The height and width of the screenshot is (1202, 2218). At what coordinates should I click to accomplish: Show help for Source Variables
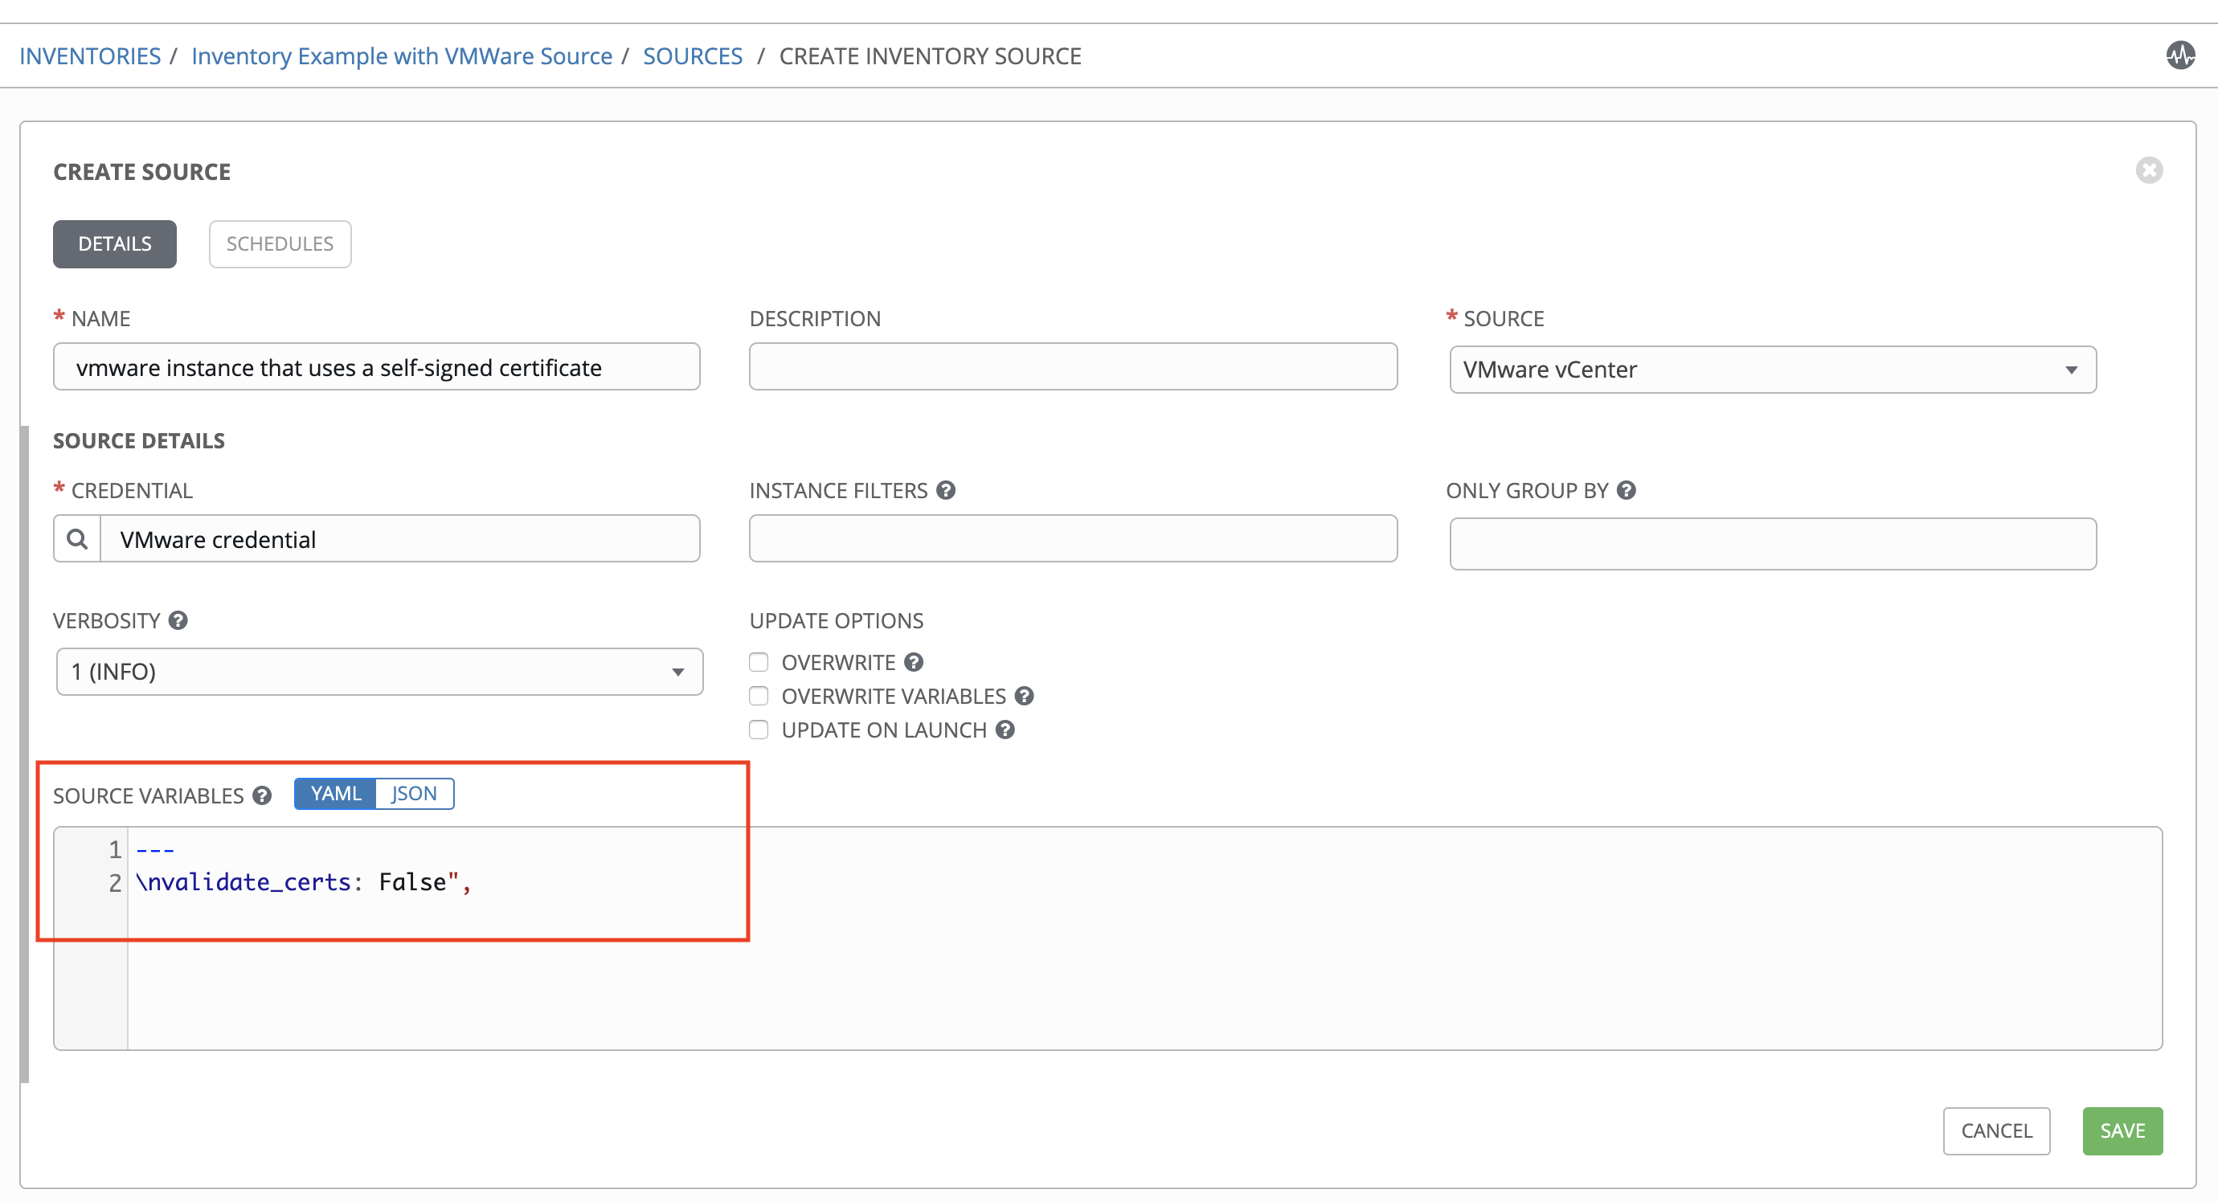coord(263,795)
